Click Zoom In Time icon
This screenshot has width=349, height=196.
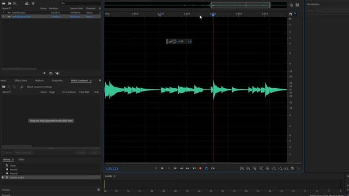(x=255, y=168)
